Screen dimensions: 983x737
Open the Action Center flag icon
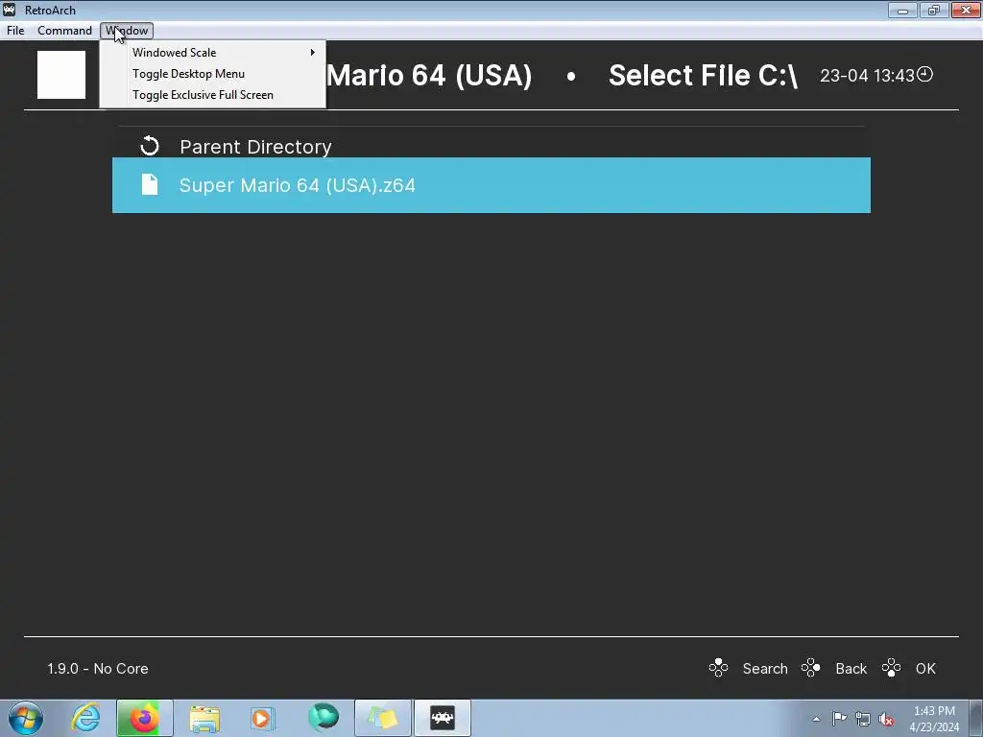(839, 719)
